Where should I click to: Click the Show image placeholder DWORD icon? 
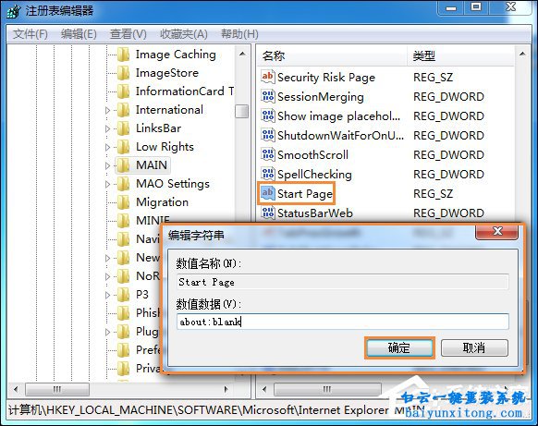click(268, 116)
